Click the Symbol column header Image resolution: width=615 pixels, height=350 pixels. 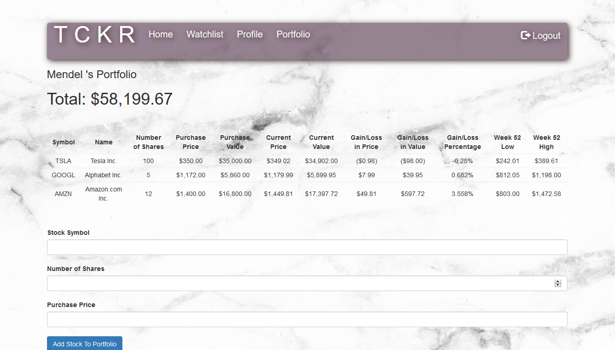pyautogui.click(x=63, y=142)
